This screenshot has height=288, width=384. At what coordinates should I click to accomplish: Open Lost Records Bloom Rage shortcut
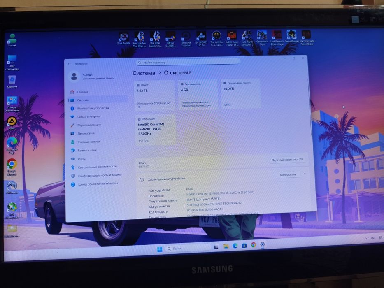click(x=277, y=38)
